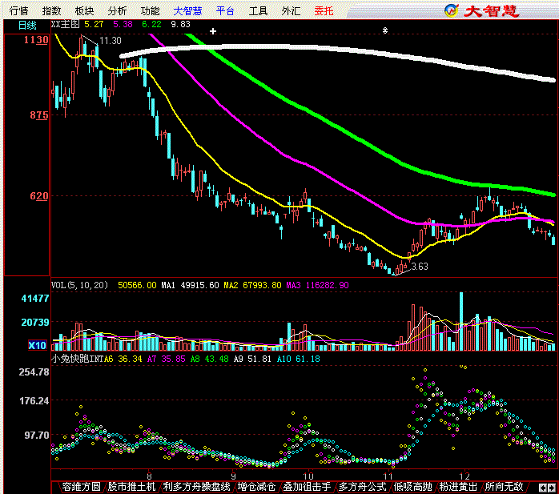Open the 平台 menu

[225, 10]
